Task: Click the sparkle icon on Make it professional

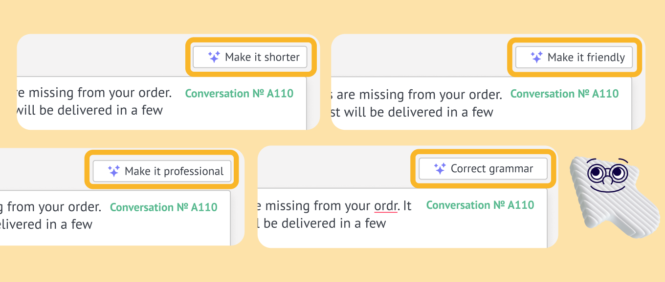Action: tap(113, 171)
